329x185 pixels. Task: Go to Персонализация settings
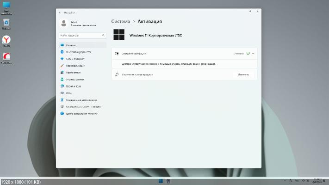click(x=83, y=66)
